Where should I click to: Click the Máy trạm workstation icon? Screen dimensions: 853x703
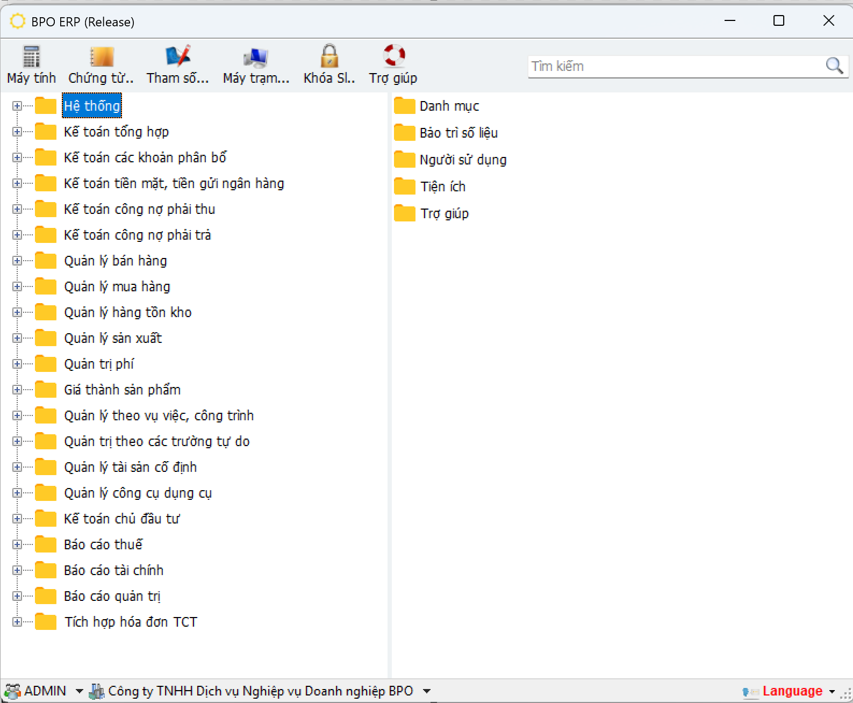coord(256,57)
